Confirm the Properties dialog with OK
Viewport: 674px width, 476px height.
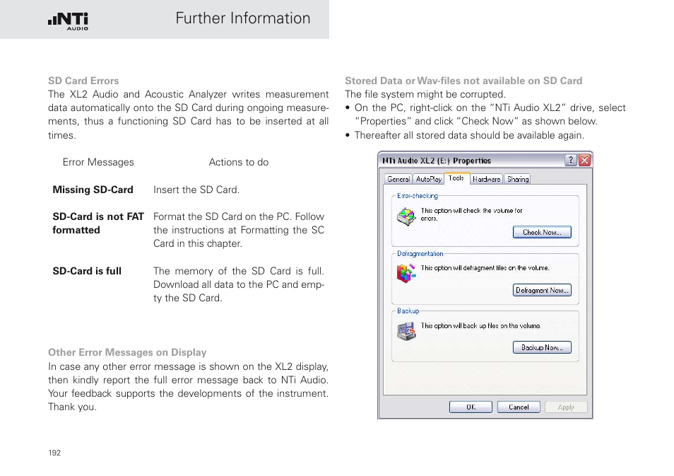(x=471, y=407)
